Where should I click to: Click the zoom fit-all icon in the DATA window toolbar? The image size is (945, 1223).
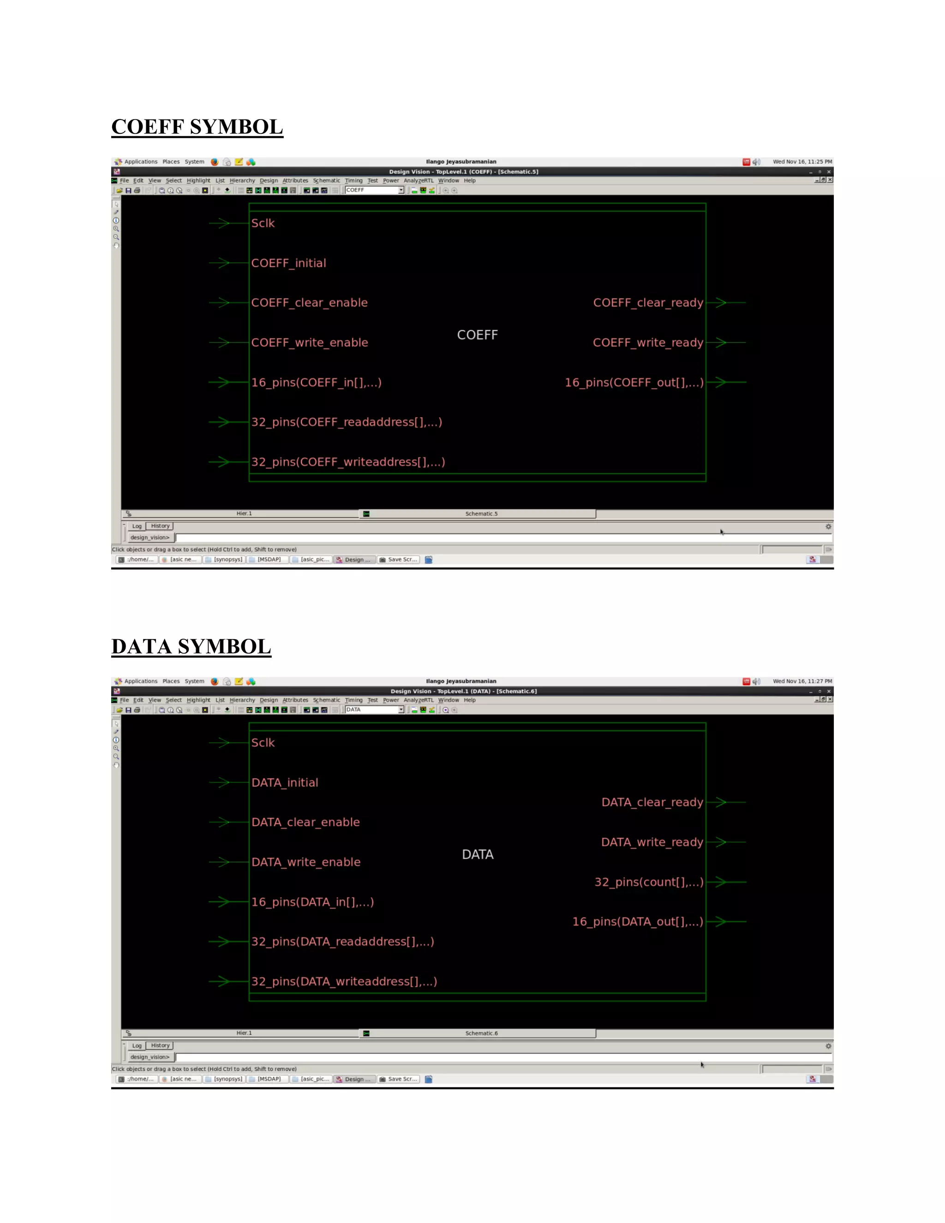[162, 710]
